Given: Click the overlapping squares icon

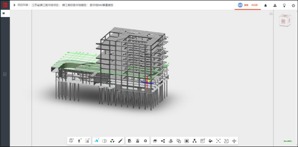Looking at the screenshot, I should 179,141.
